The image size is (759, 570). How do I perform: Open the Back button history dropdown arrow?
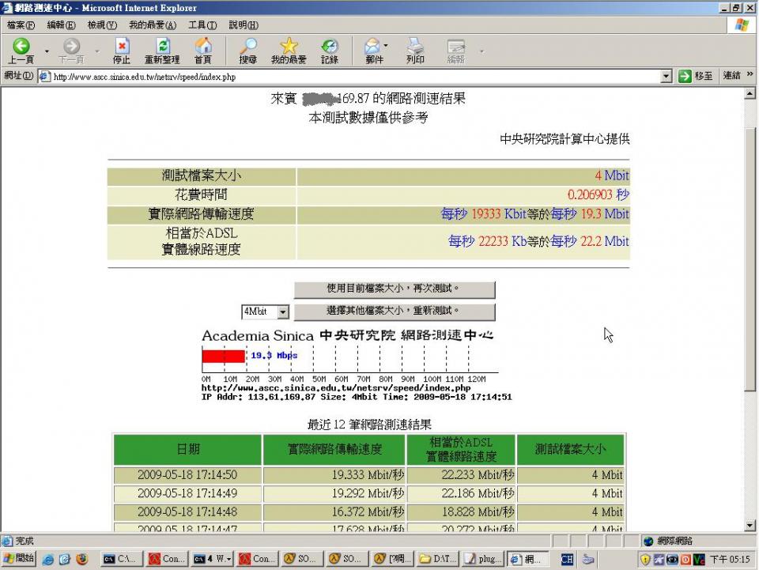[47, 51]
